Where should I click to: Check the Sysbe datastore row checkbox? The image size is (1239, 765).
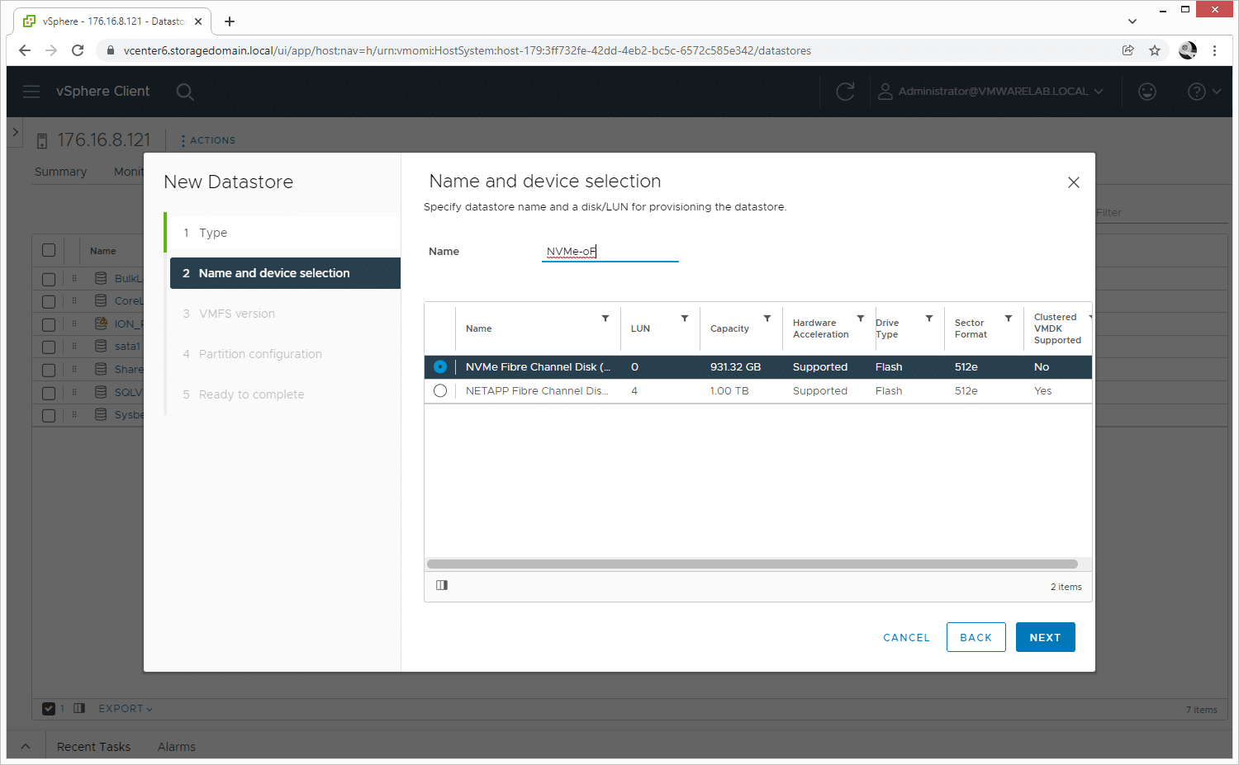[x=49, y=415]
